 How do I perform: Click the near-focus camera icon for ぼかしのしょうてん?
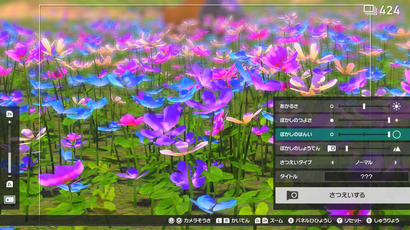point(332,149)
